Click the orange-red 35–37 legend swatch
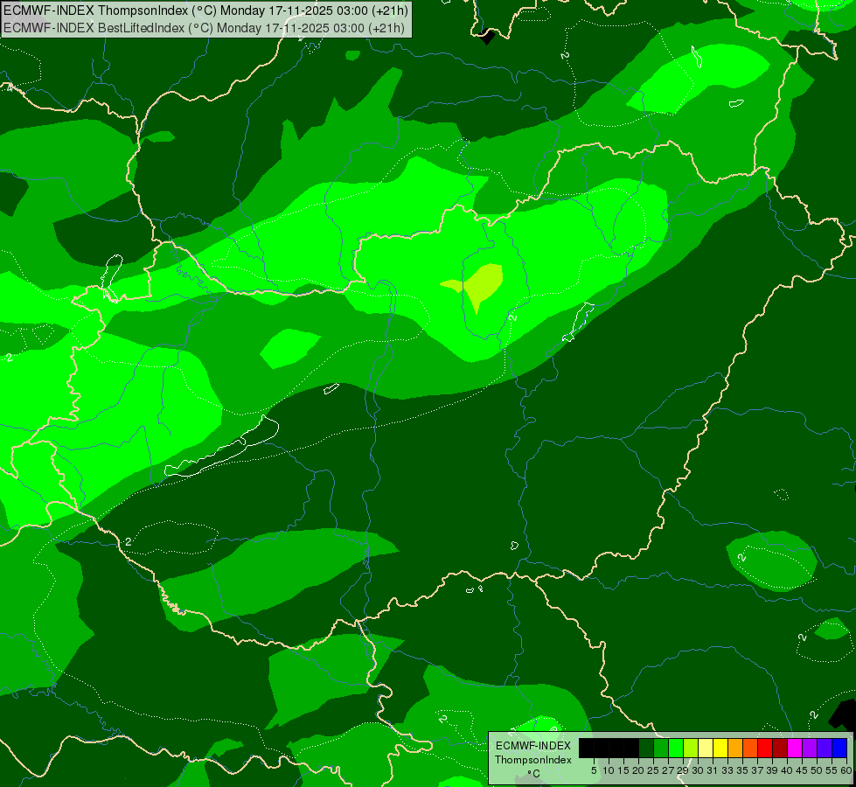This screenshot has height=787, width=856. (750, 748)
